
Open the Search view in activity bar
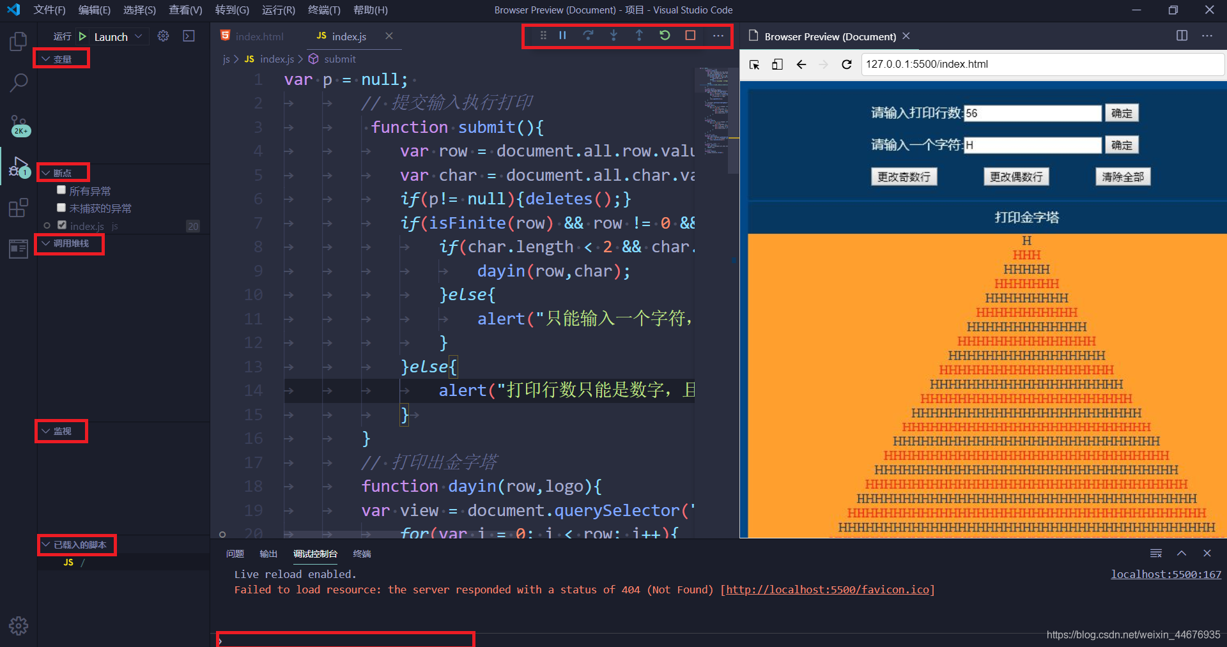point(19,82)
